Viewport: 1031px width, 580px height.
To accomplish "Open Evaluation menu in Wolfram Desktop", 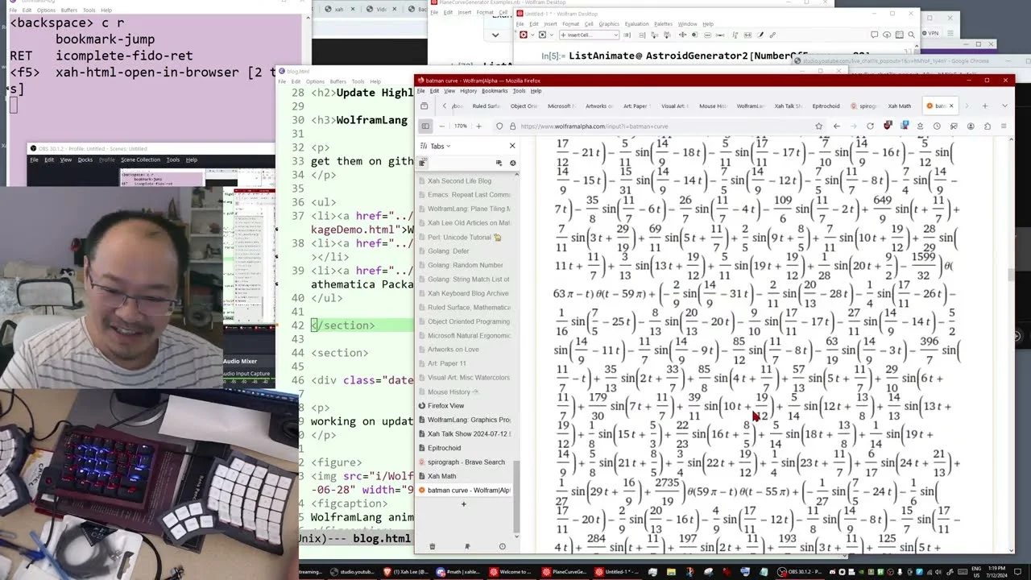I will pos(636,24).
